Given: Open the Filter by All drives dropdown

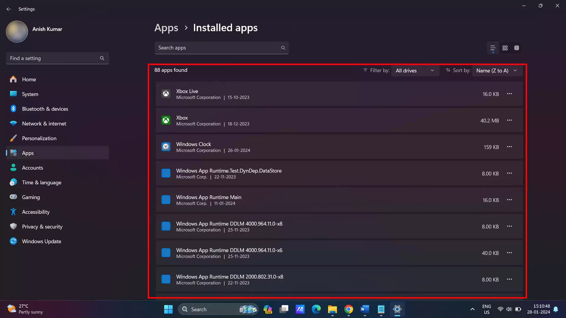Looking at the screenshot, I should pos(414,70).
